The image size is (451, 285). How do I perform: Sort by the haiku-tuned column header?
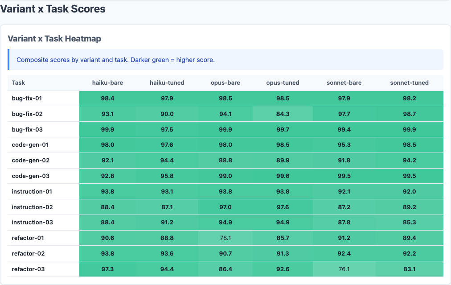167,83
